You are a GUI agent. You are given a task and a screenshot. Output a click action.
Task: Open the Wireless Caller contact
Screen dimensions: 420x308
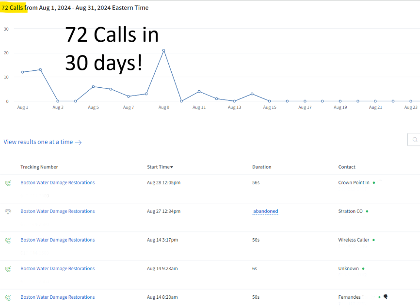[x=354, y=240]
